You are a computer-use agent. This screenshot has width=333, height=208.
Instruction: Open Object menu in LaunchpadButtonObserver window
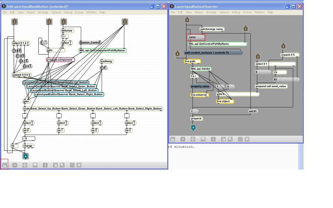coord(199,12)
